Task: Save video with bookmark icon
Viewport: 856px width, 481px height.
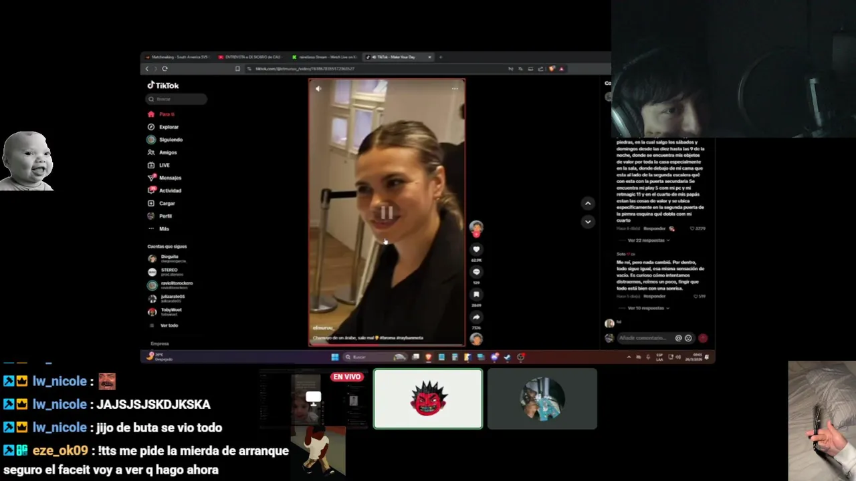Action: click(476, 295)
